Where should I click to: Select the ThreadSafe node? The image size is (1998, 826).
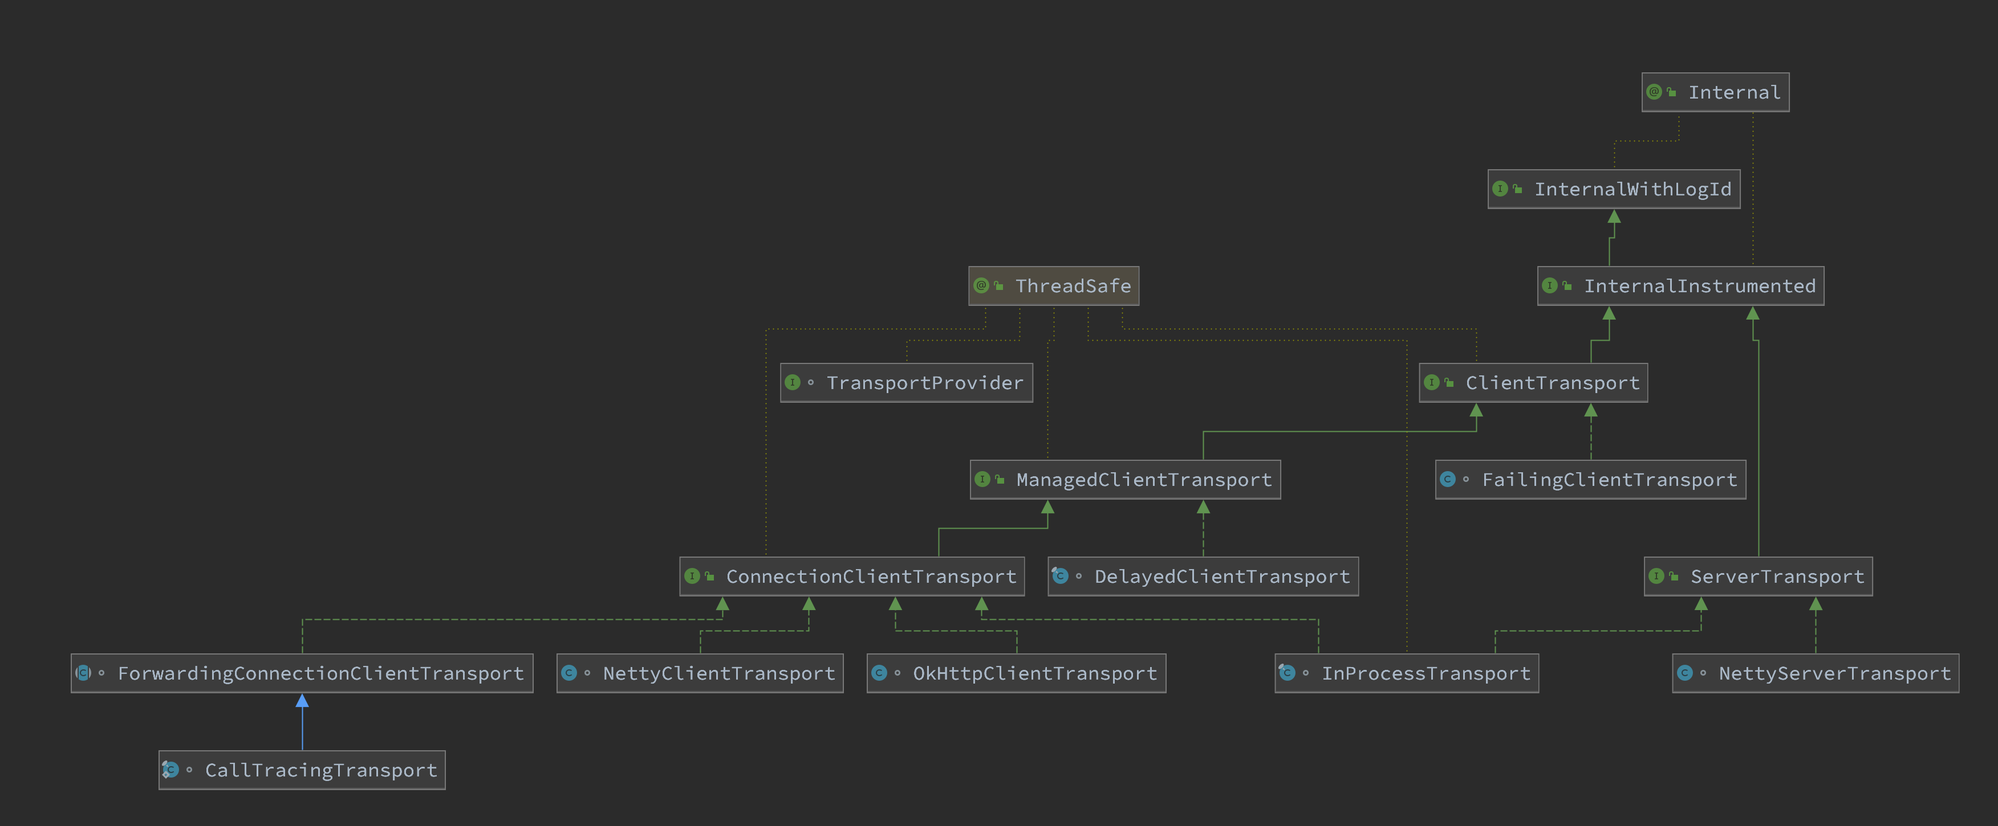tap(1053, 285)
